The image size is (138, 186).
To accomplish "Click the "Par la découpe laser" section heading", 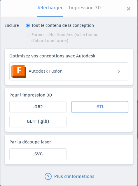I will pyautogui.click(x=30, y=142).
